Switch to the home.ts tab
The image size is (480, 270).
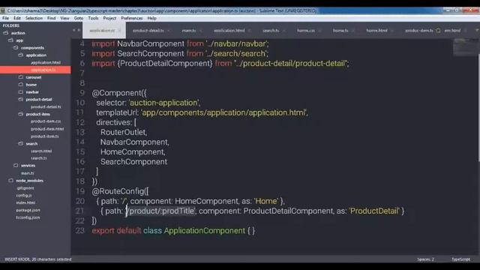click(340, 31)
